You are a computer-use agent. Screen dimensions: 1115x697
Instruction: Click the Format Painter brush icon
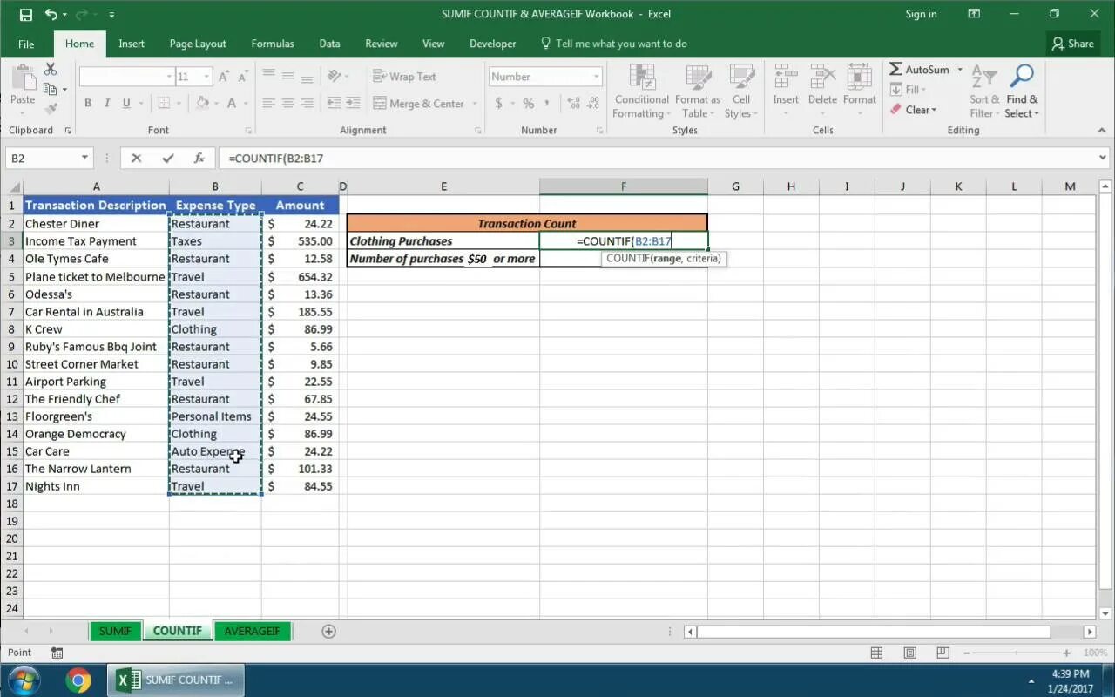(x=51, y=109)
